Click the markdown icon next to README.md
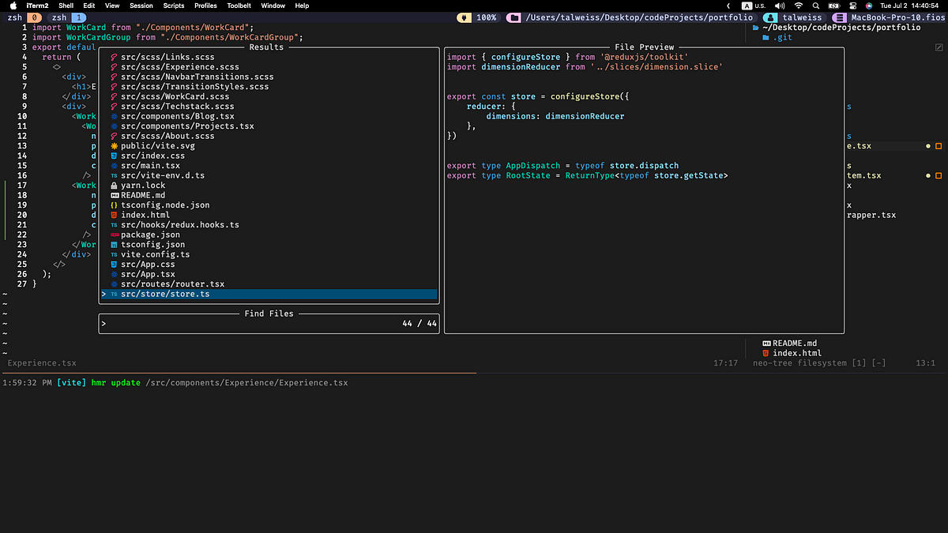 coord(113,195)
